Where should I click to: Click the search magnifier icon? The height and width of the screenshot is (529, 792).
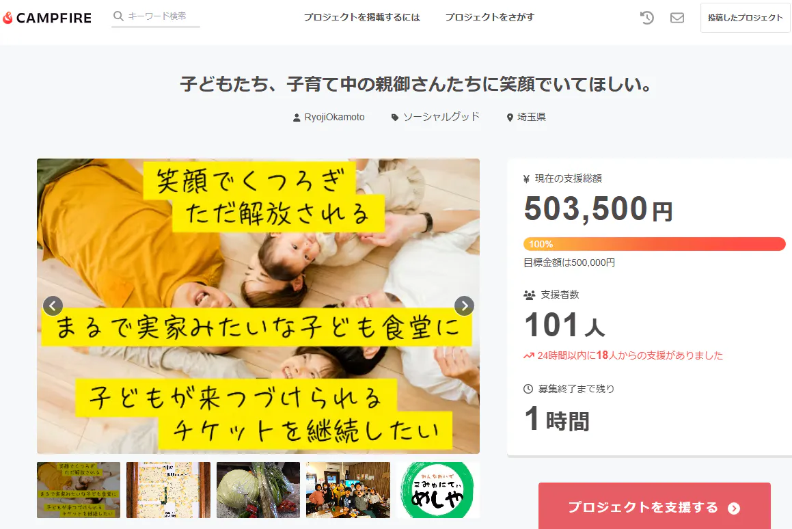118,16
